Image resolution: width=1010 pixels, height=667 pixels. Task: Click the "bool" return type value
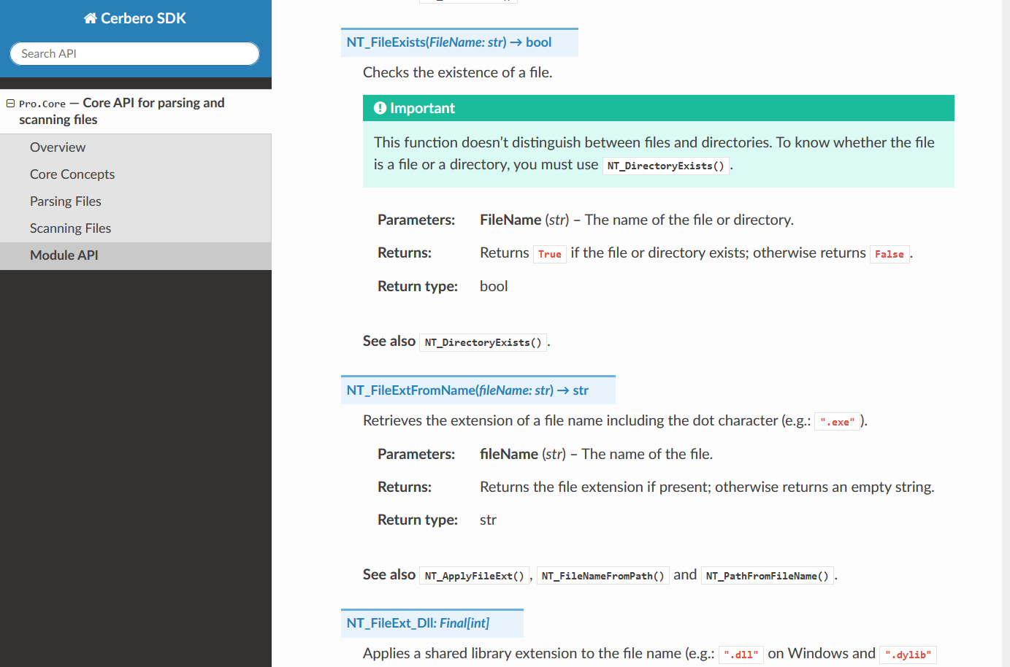pyautogui.click(x=494, y=286)
